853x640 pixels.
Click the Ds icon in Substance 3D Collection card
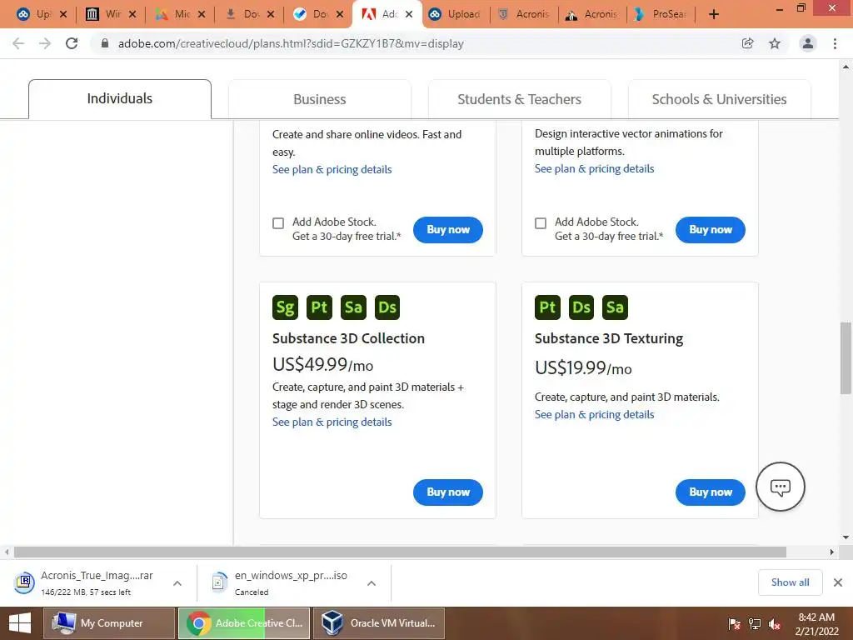point(387,307)
